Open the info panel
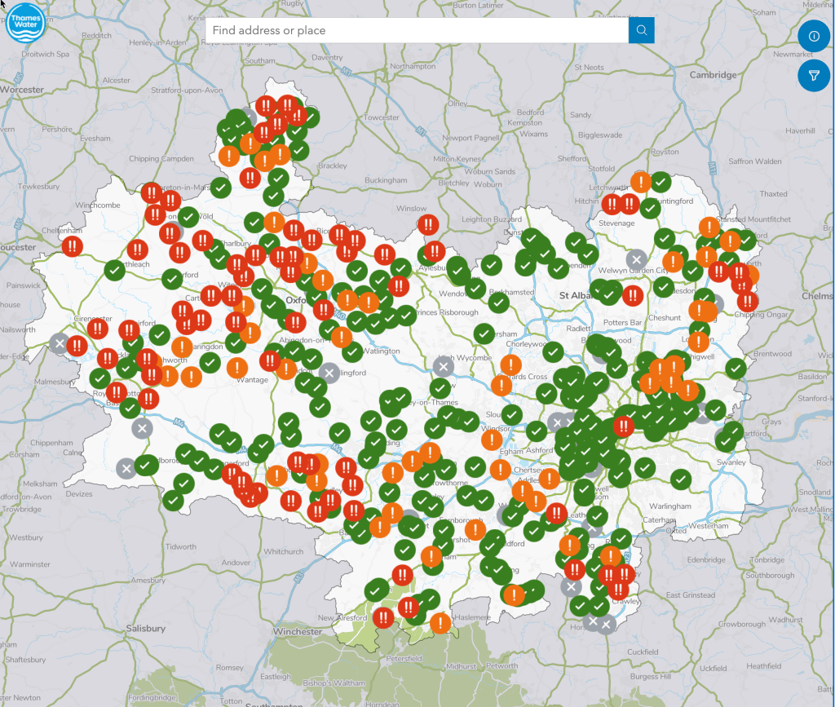 click(813, 35)
